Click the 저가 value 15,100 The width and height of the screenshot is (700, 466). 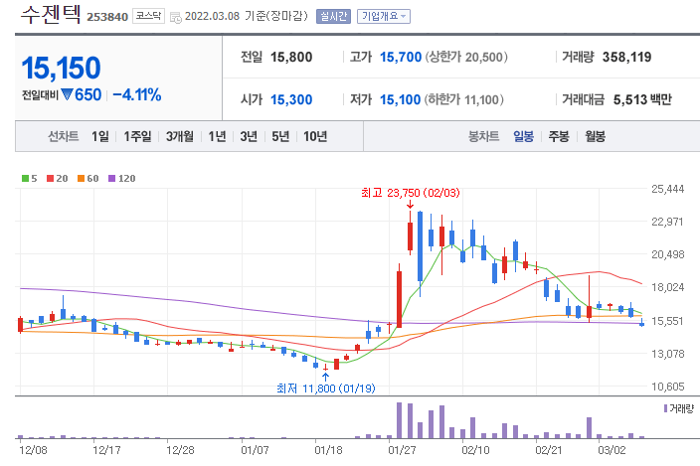tap(400, 99)
